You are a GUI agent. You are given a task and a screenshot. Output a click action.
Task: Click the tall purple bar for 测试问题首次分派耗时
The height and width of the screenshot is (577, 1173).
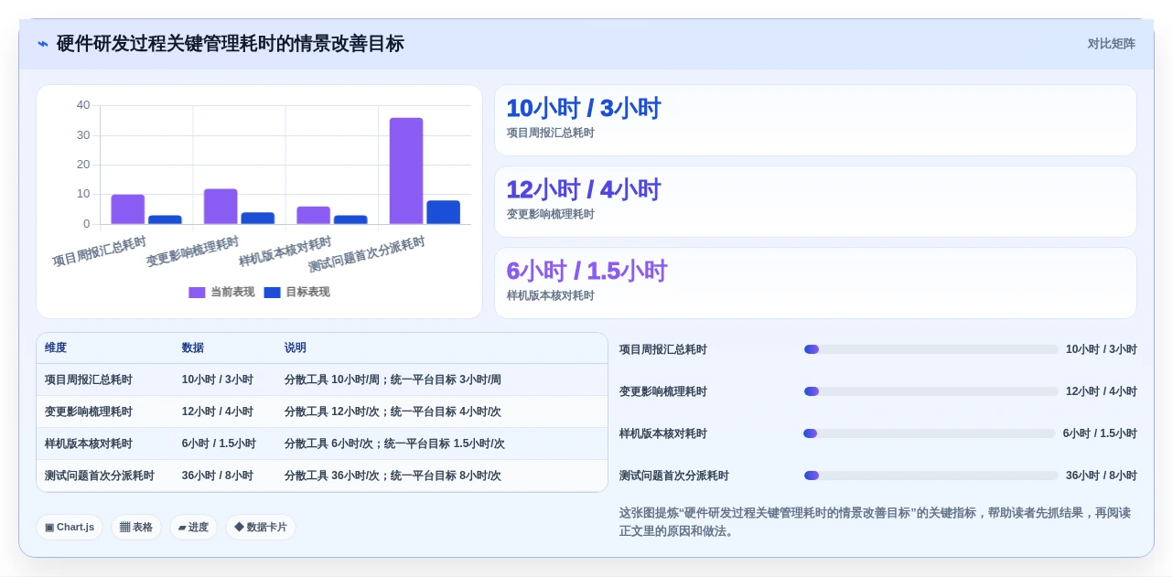click(x=406, y=171)
